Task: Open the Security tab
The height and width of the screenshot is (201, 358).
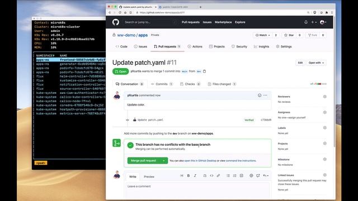Action: 239,46
